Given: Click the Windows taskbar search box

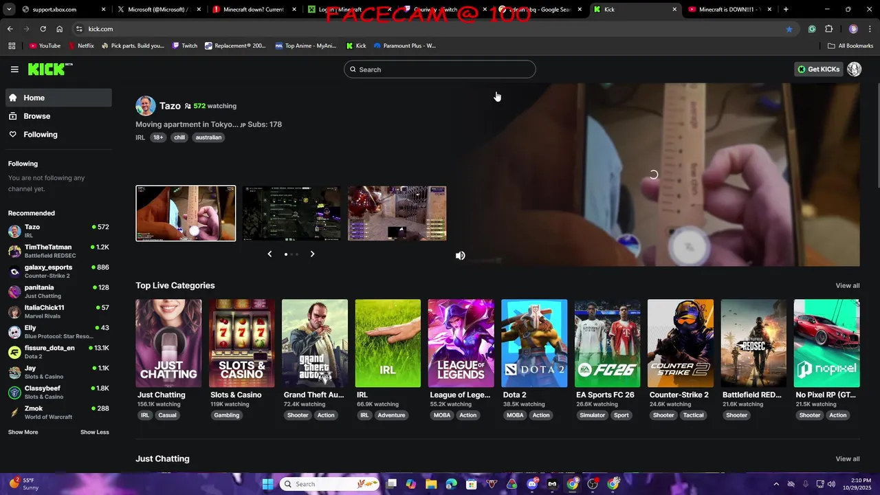Looking at the screenshot, I should click(x=331, y=484).
